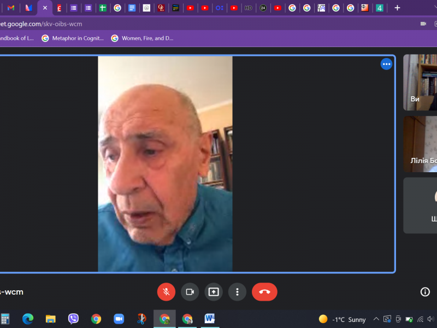Viewport: 437px width, 328px height.
Task: Select the participant tile labeled Лілія
Action: (420, 144)
